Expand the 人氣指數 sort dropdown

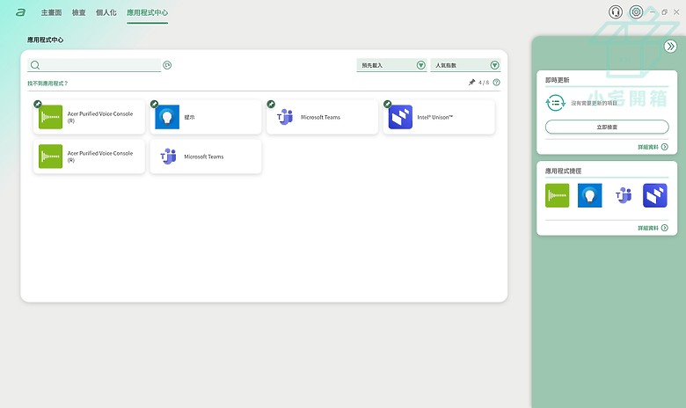click(x=465, y=65)
